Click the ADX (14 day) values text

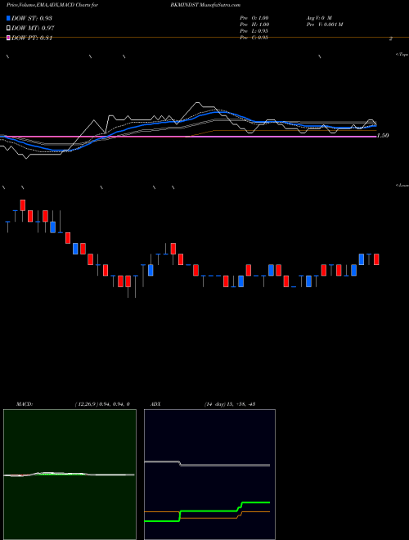pyautogui.click(x=229, y=404)
